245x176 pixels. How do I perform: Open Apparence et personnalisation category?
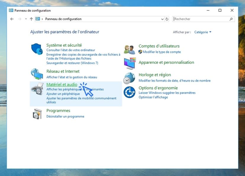pyautogui.click(x=166, y=62)
